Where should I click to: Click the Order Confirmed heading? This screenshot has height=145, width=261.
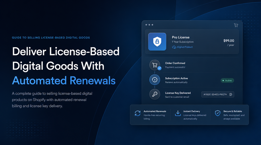point(175,63)
